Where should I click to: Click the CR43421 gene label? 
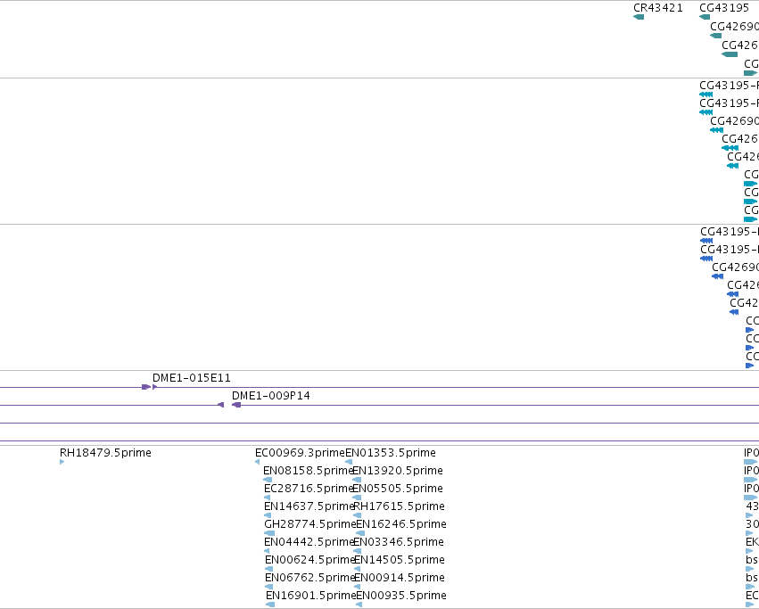tap(658, 8)
